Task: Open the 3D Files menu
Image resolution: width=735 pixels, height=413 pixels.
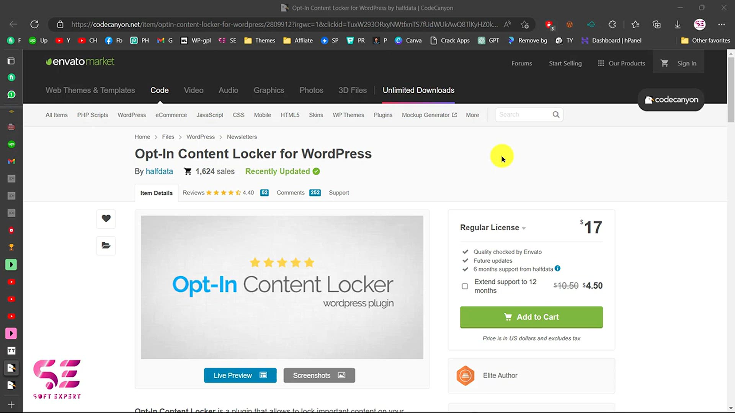Action: tap(353, 90)
